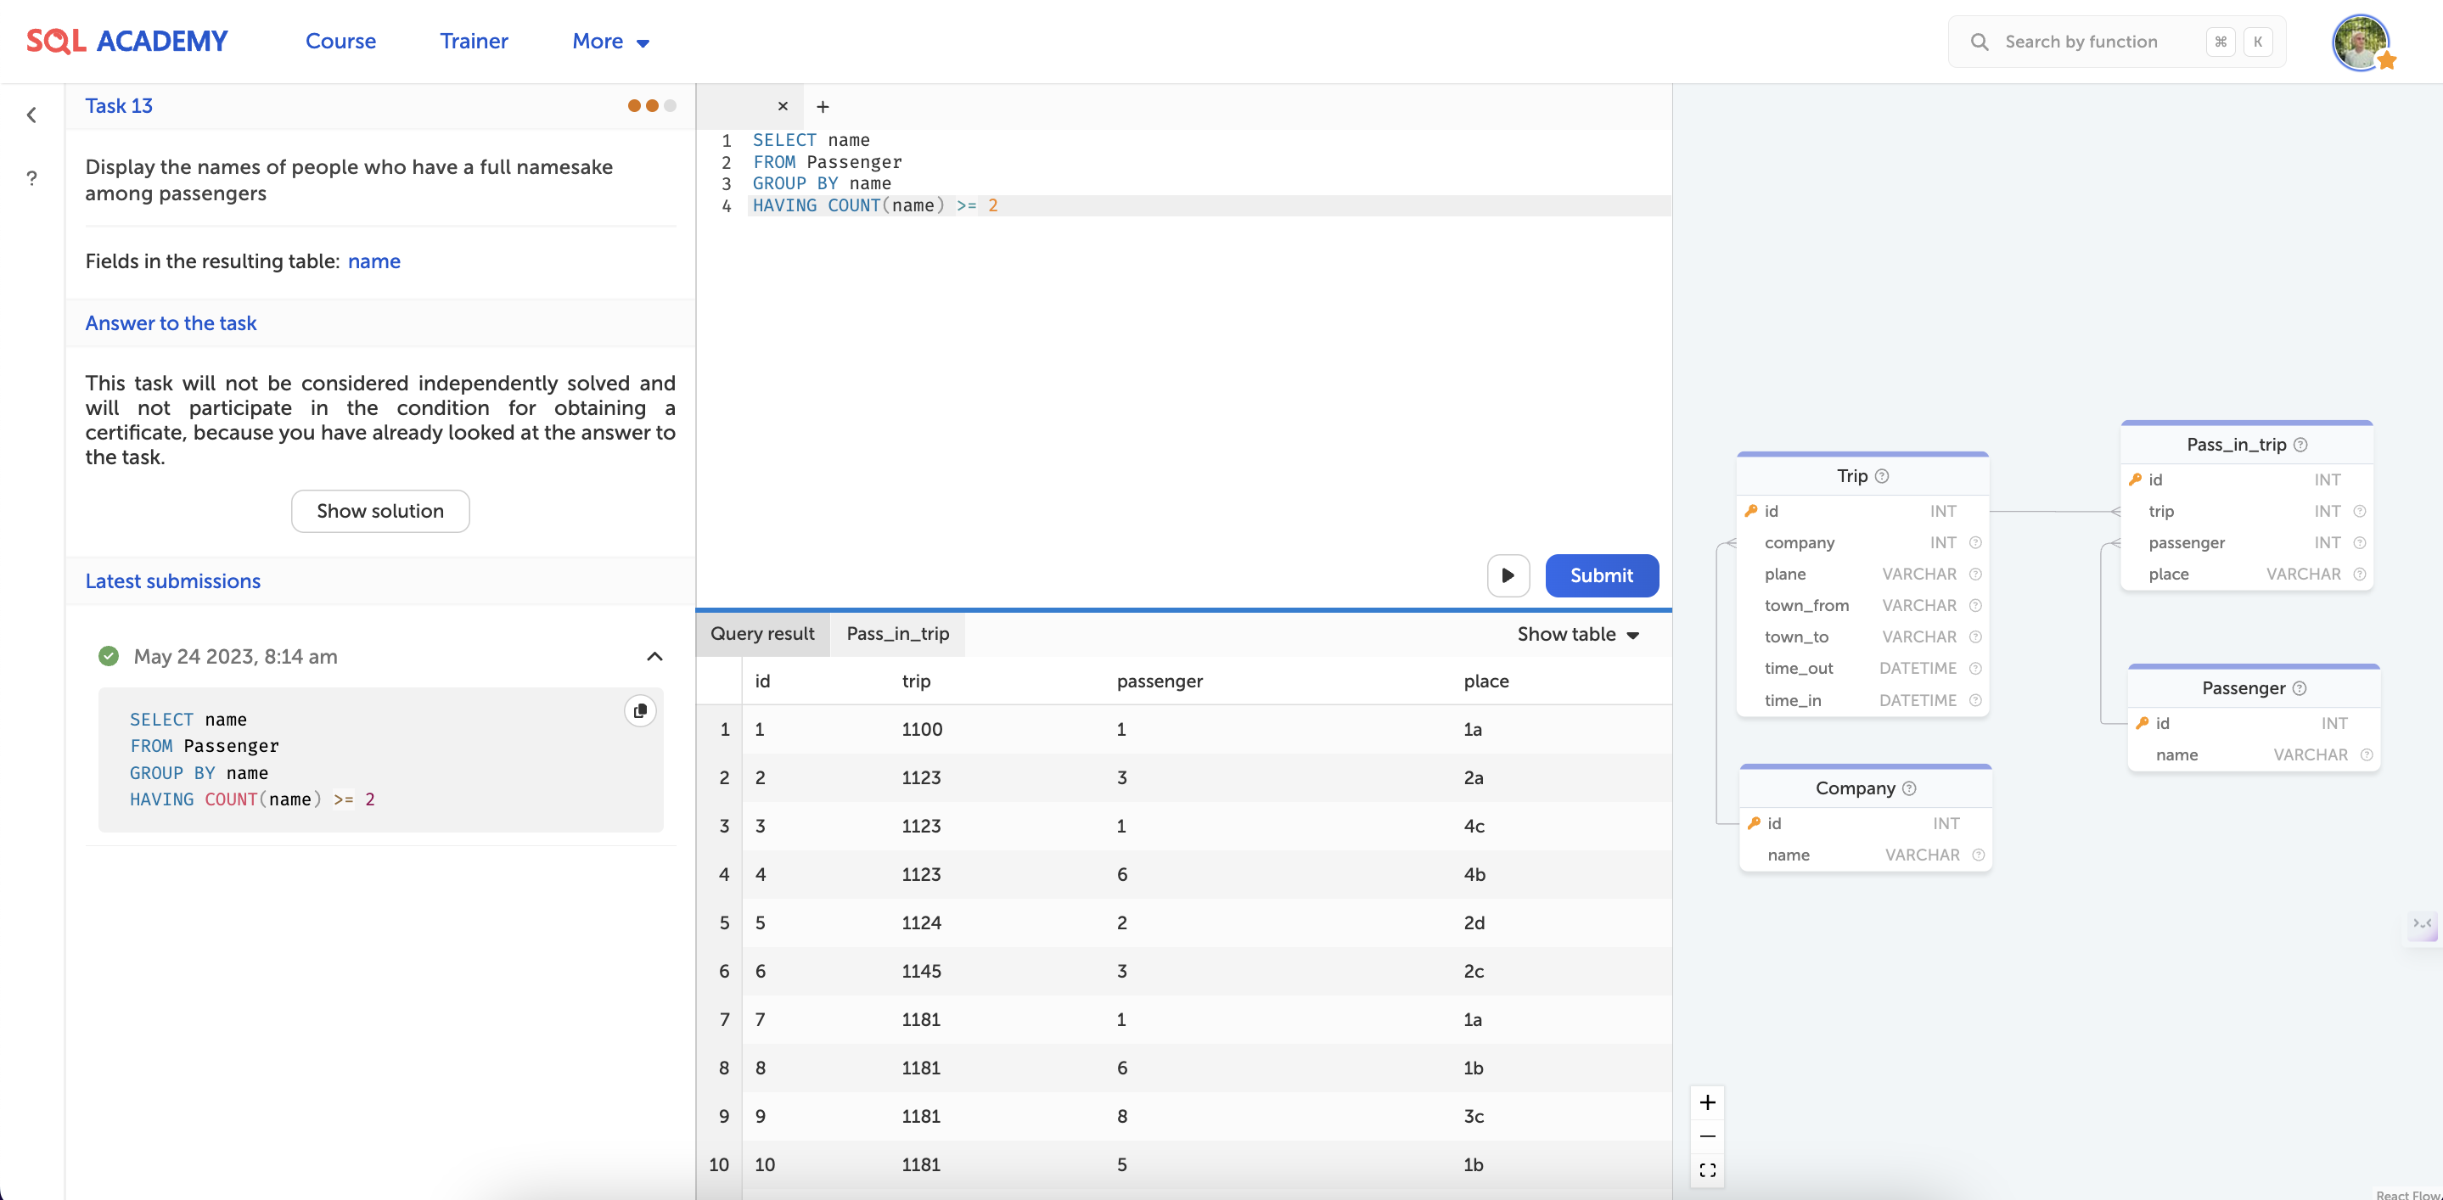Click the name field link

click(373, 261)
